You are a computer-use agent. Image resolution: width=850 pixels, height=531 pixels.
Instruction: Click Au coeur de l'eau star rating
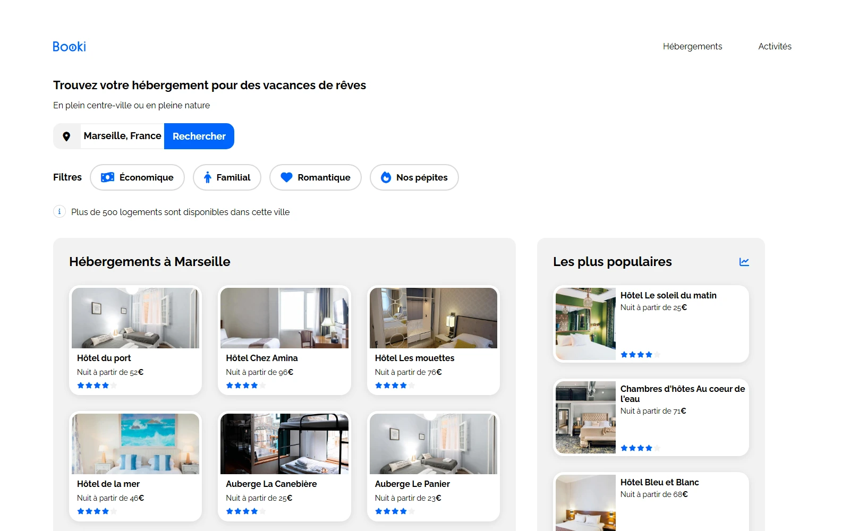[x=640, y=448]
